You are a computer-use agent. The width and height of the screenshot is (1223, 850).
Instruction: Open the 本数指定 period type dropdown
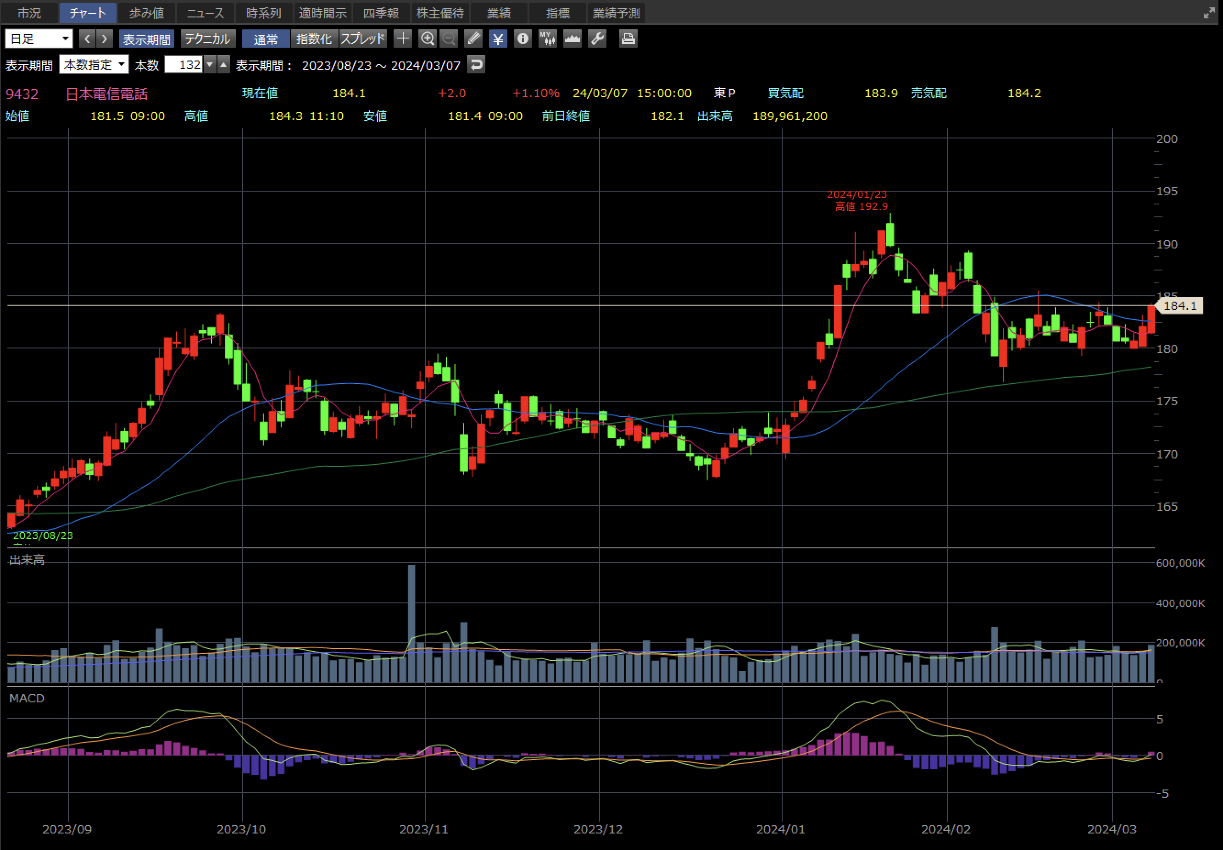pyautogui.click(x=94, y=65)
